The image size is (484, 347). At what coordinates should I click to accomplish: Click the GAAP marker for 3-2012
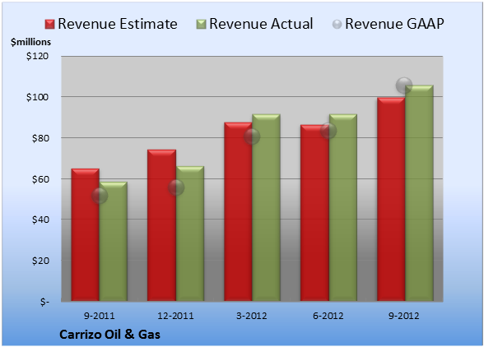click(252, 136)
